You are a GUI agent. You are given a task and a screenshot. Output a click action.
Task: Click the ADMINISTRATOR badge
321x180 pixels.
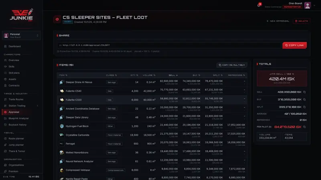click(x=293, y=7)
